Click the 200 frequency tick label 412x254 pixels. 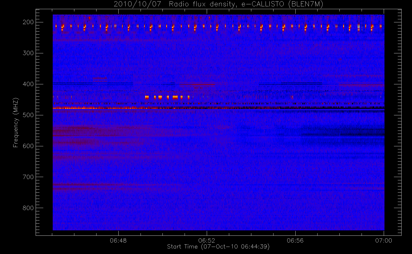[28, 22]
